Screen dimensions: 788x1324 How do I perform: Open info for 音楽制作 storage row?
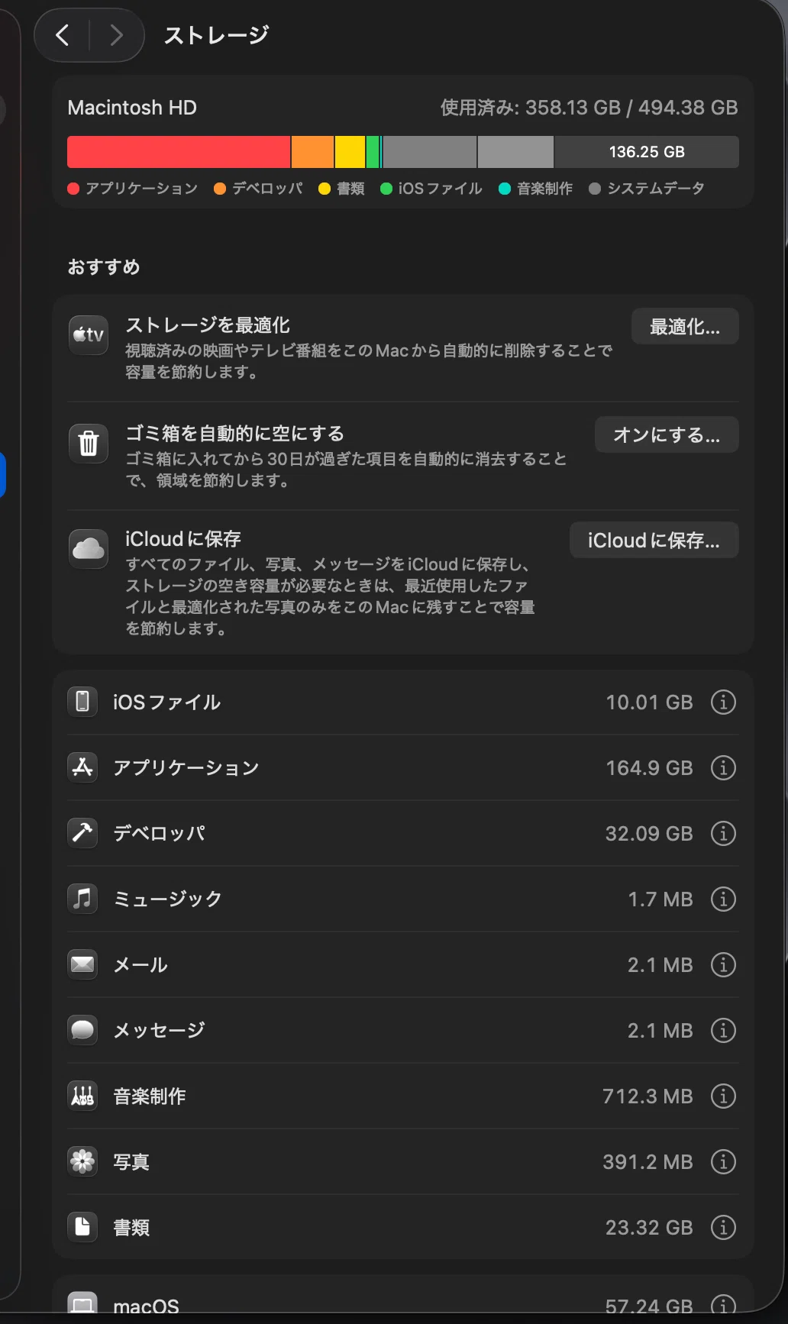pyautogui.click(x=723, y=1096)
